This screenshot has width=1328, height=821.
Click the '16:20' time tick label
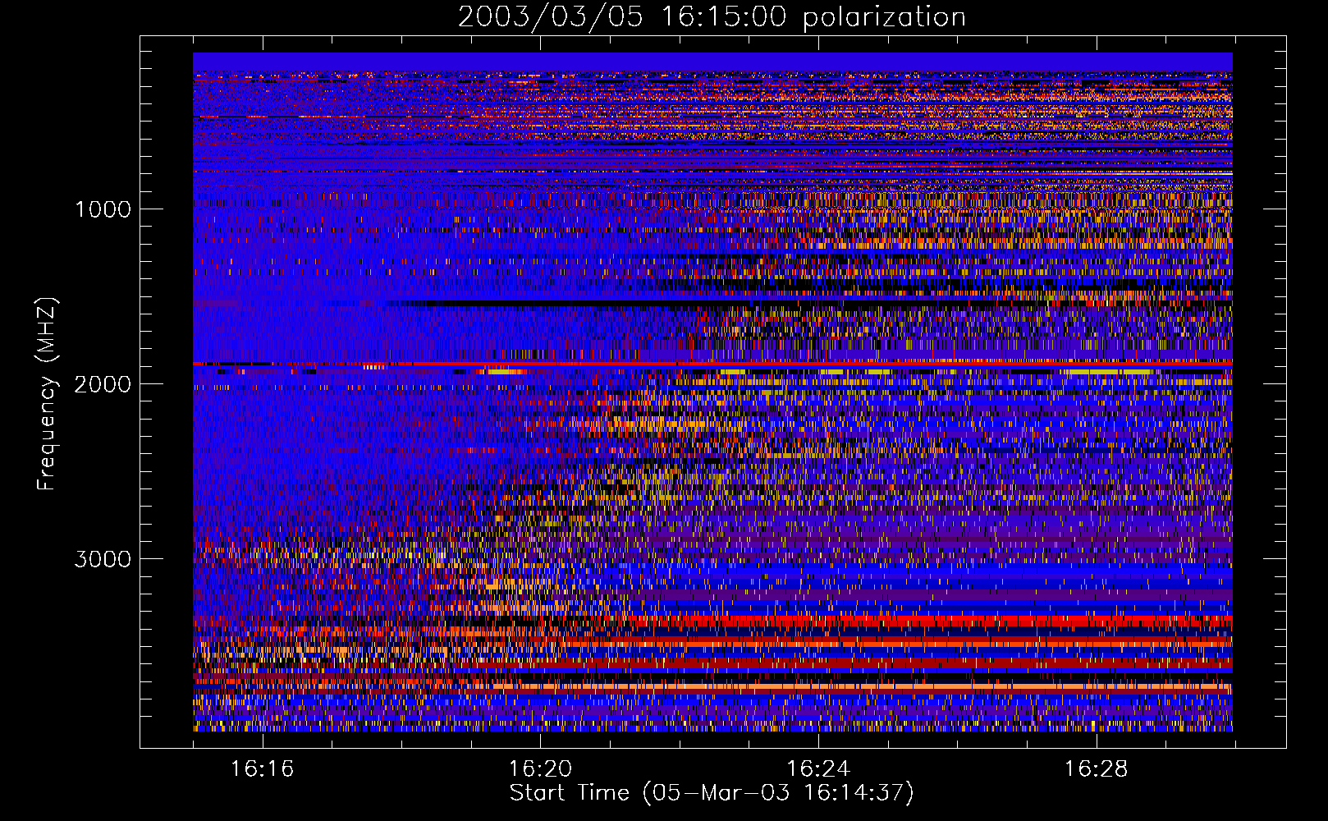pos(540,769)
